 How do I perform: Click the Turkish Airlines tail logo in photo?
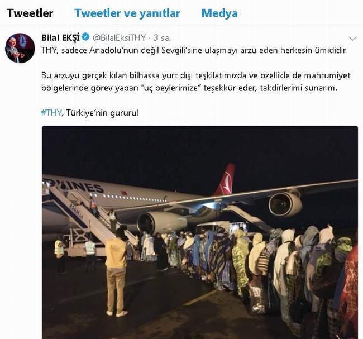pos(225,181)
